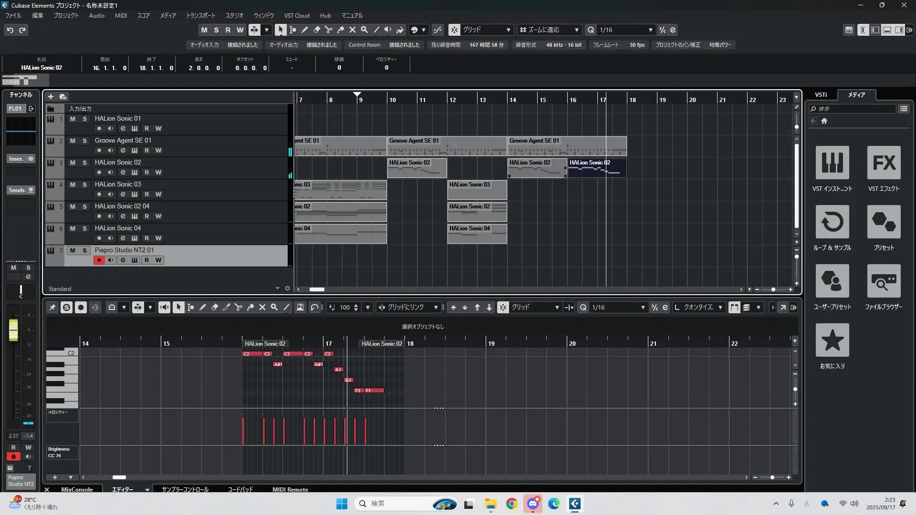Screen dimensions: 916x515
Task: Open the file browser media tile
Action: (x=884, y=281)
